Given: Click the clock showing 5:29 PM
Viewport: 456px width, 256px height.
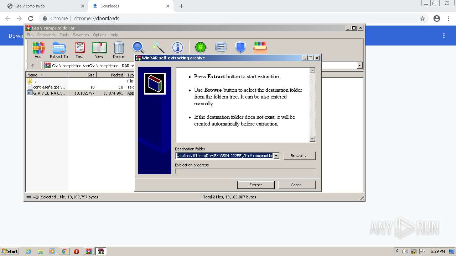Looking at the screenshot, I should click(437, 251).
